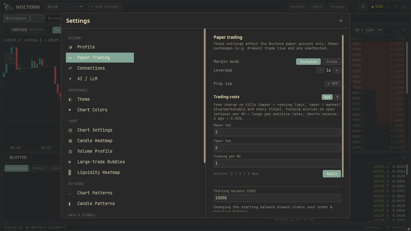Click the Candle Heatmap grid icon
Screen dimensions: 411x231
point(70,141)
